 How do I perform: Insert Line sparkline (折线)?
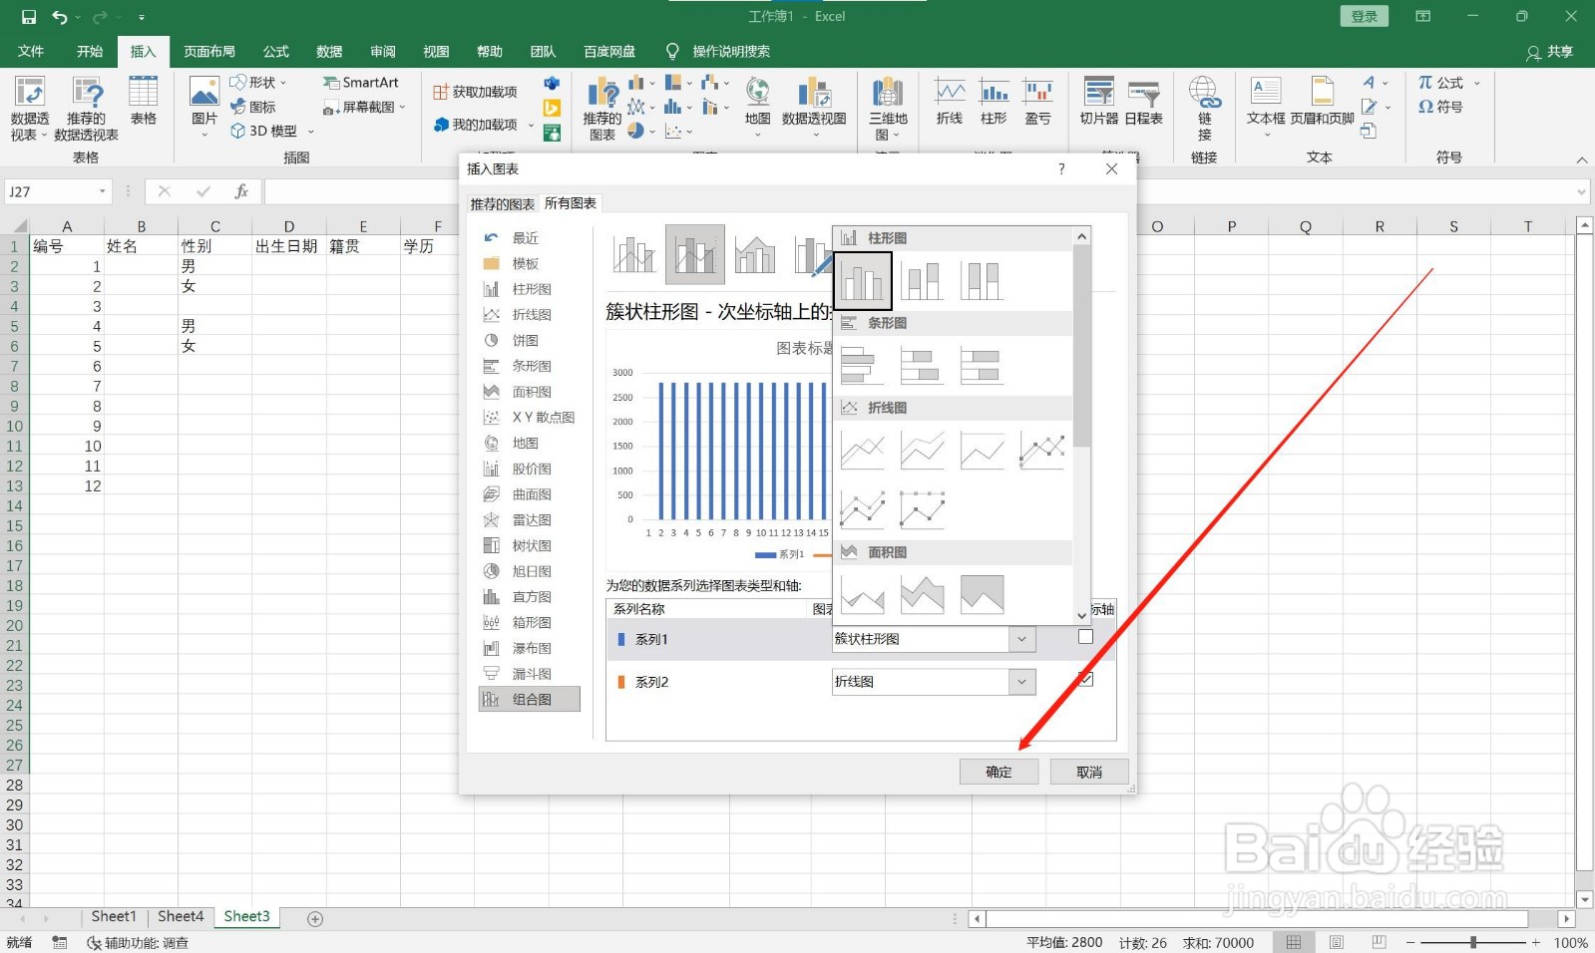coord(950,101)
